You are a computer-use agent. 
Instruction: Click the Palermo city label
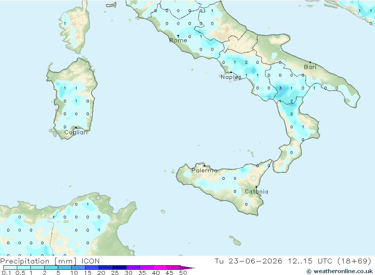204,170
